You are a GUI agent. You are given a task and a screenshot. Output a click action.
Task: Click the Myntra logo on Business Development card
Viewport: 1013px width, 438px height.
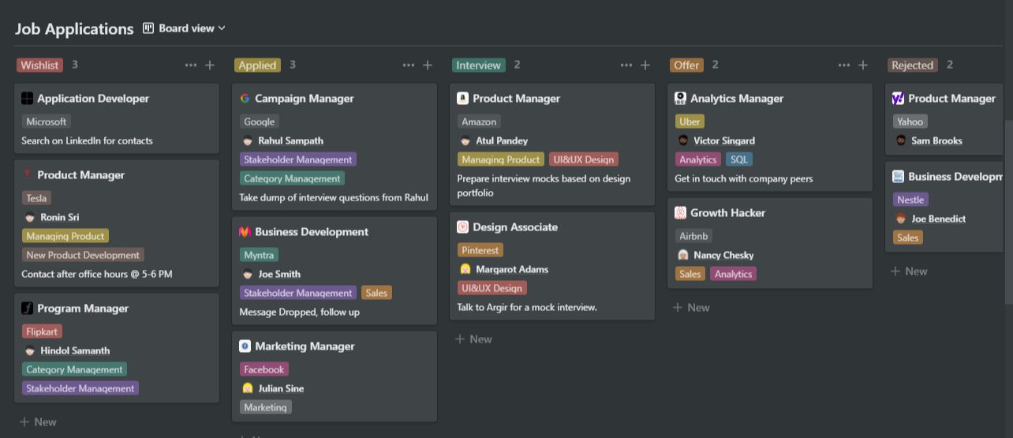pyautogui.click(x=245, y=232)
